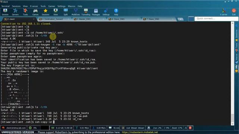Click the ssh-copy-id command prompt line
239x134 pixels.
pos(28,122)
